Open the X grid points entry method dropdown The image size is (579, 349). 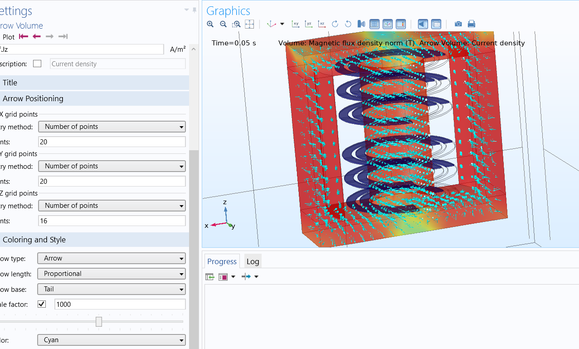[112, 127]
